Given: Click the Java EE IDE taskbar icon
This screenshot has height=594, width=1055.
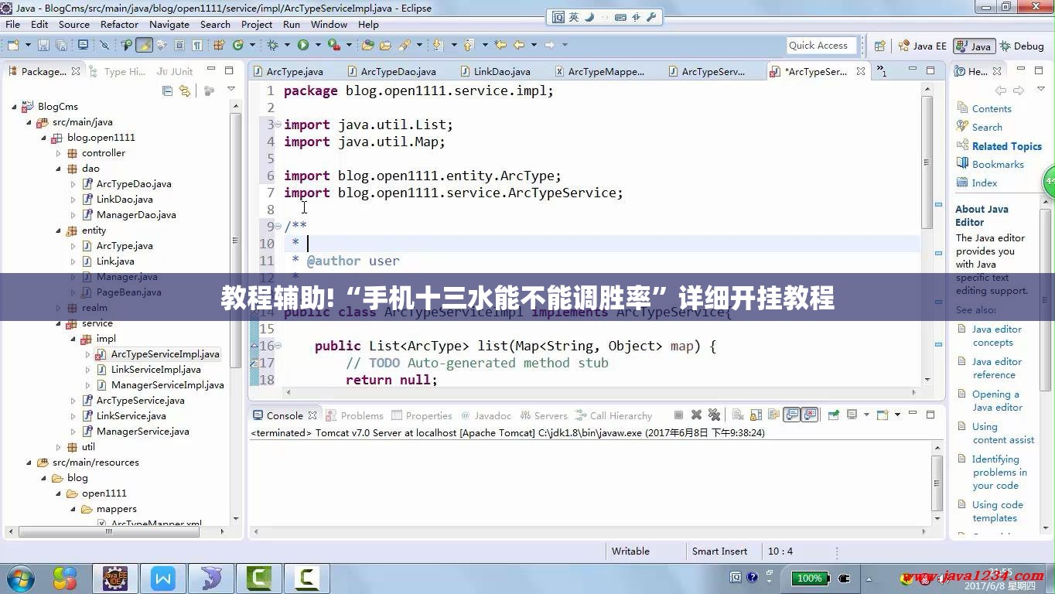Looking at the screenshot, I should pos(115,578).
